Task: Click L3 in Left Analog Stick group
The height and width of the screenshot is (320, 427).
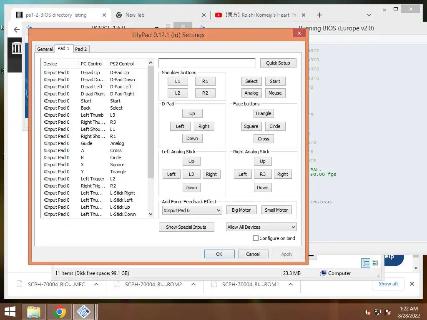Action: 191,174
